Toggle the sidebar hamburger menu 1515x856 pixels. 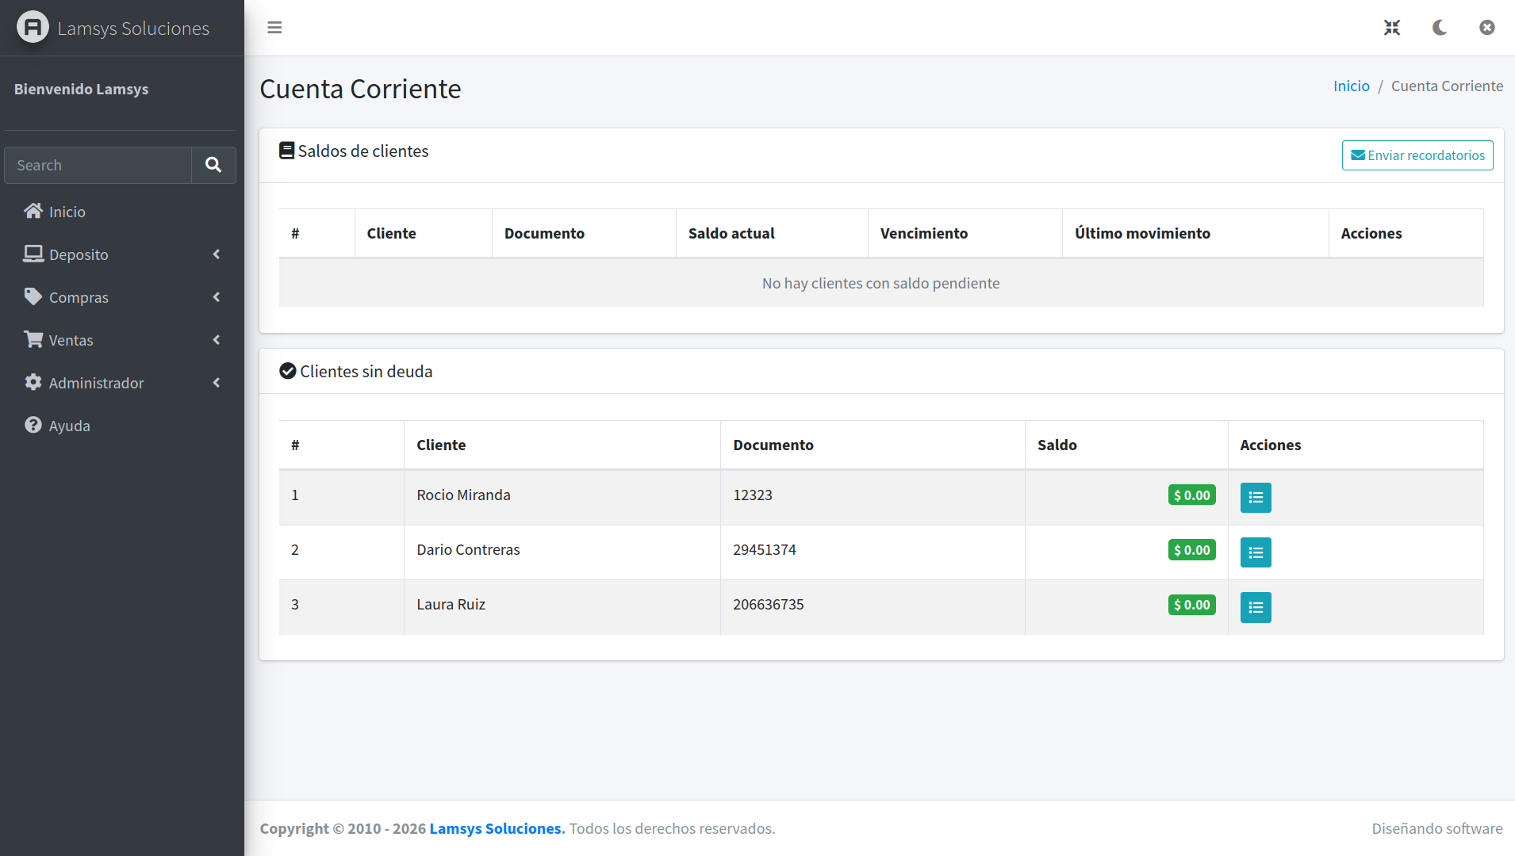274,28
